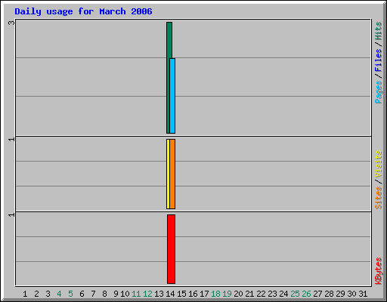The width and height of the screenshot is (387, 302).
Task: Click day 4 on the x-axis
Action: coord(59,294)
